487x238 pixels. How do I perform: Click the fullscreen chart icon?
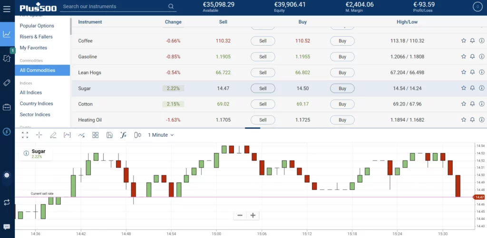(x=25, y=135)
